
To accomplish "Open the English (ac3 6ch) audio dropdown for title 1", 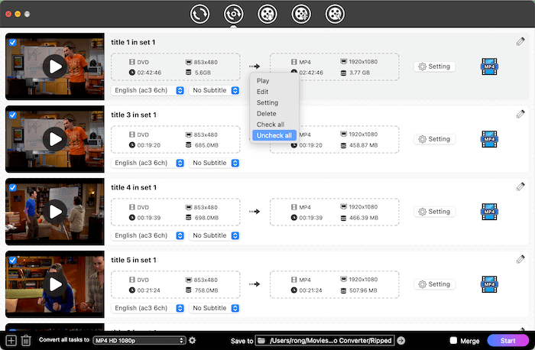I will [x=148, y=90].
